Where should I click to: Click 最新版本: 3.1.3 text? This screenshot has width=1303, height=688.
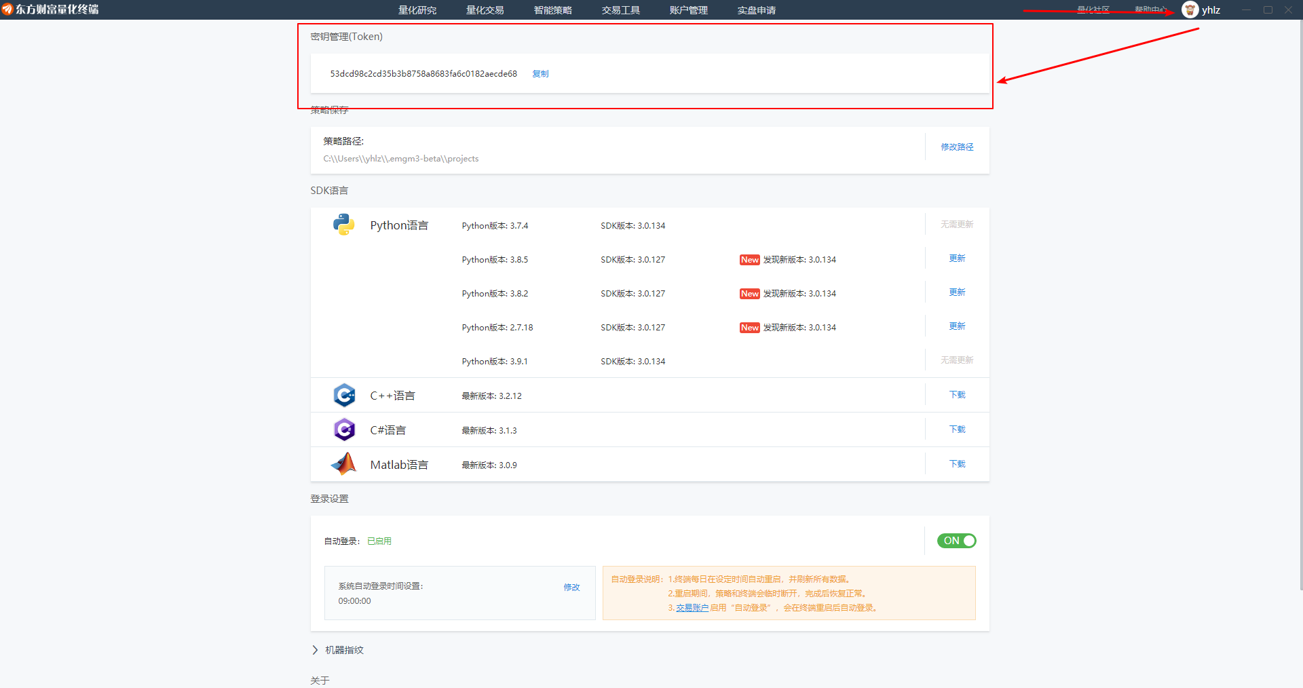[489, 431]
